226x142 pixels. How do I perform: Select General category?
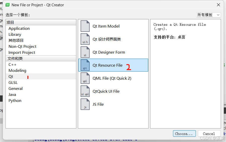click(41, 89)
